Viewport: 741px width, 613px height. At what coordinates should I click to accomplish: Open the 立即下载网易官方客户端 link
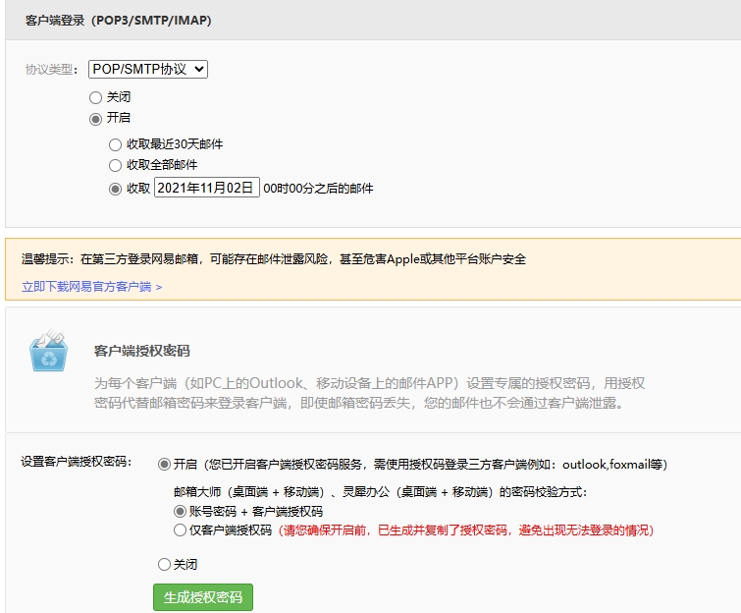pos(91,287)
